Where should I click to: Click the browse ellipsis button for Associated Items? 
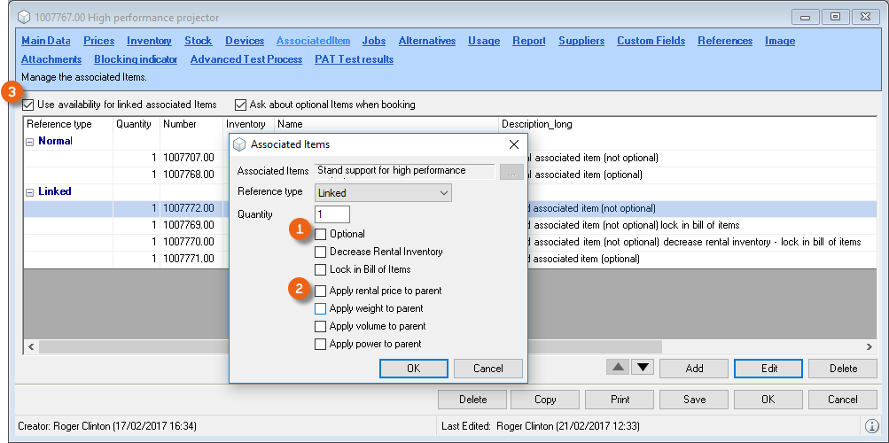(x=511, y=172)
